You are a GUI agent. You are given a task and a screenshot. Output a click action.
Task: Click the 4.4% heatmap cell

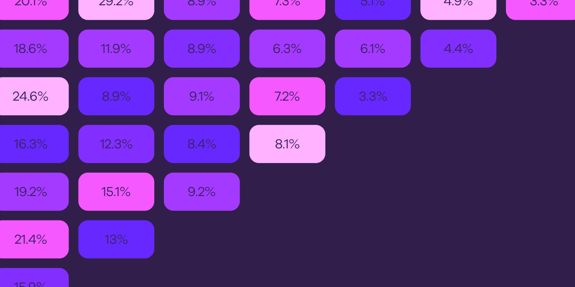(459, 49)
